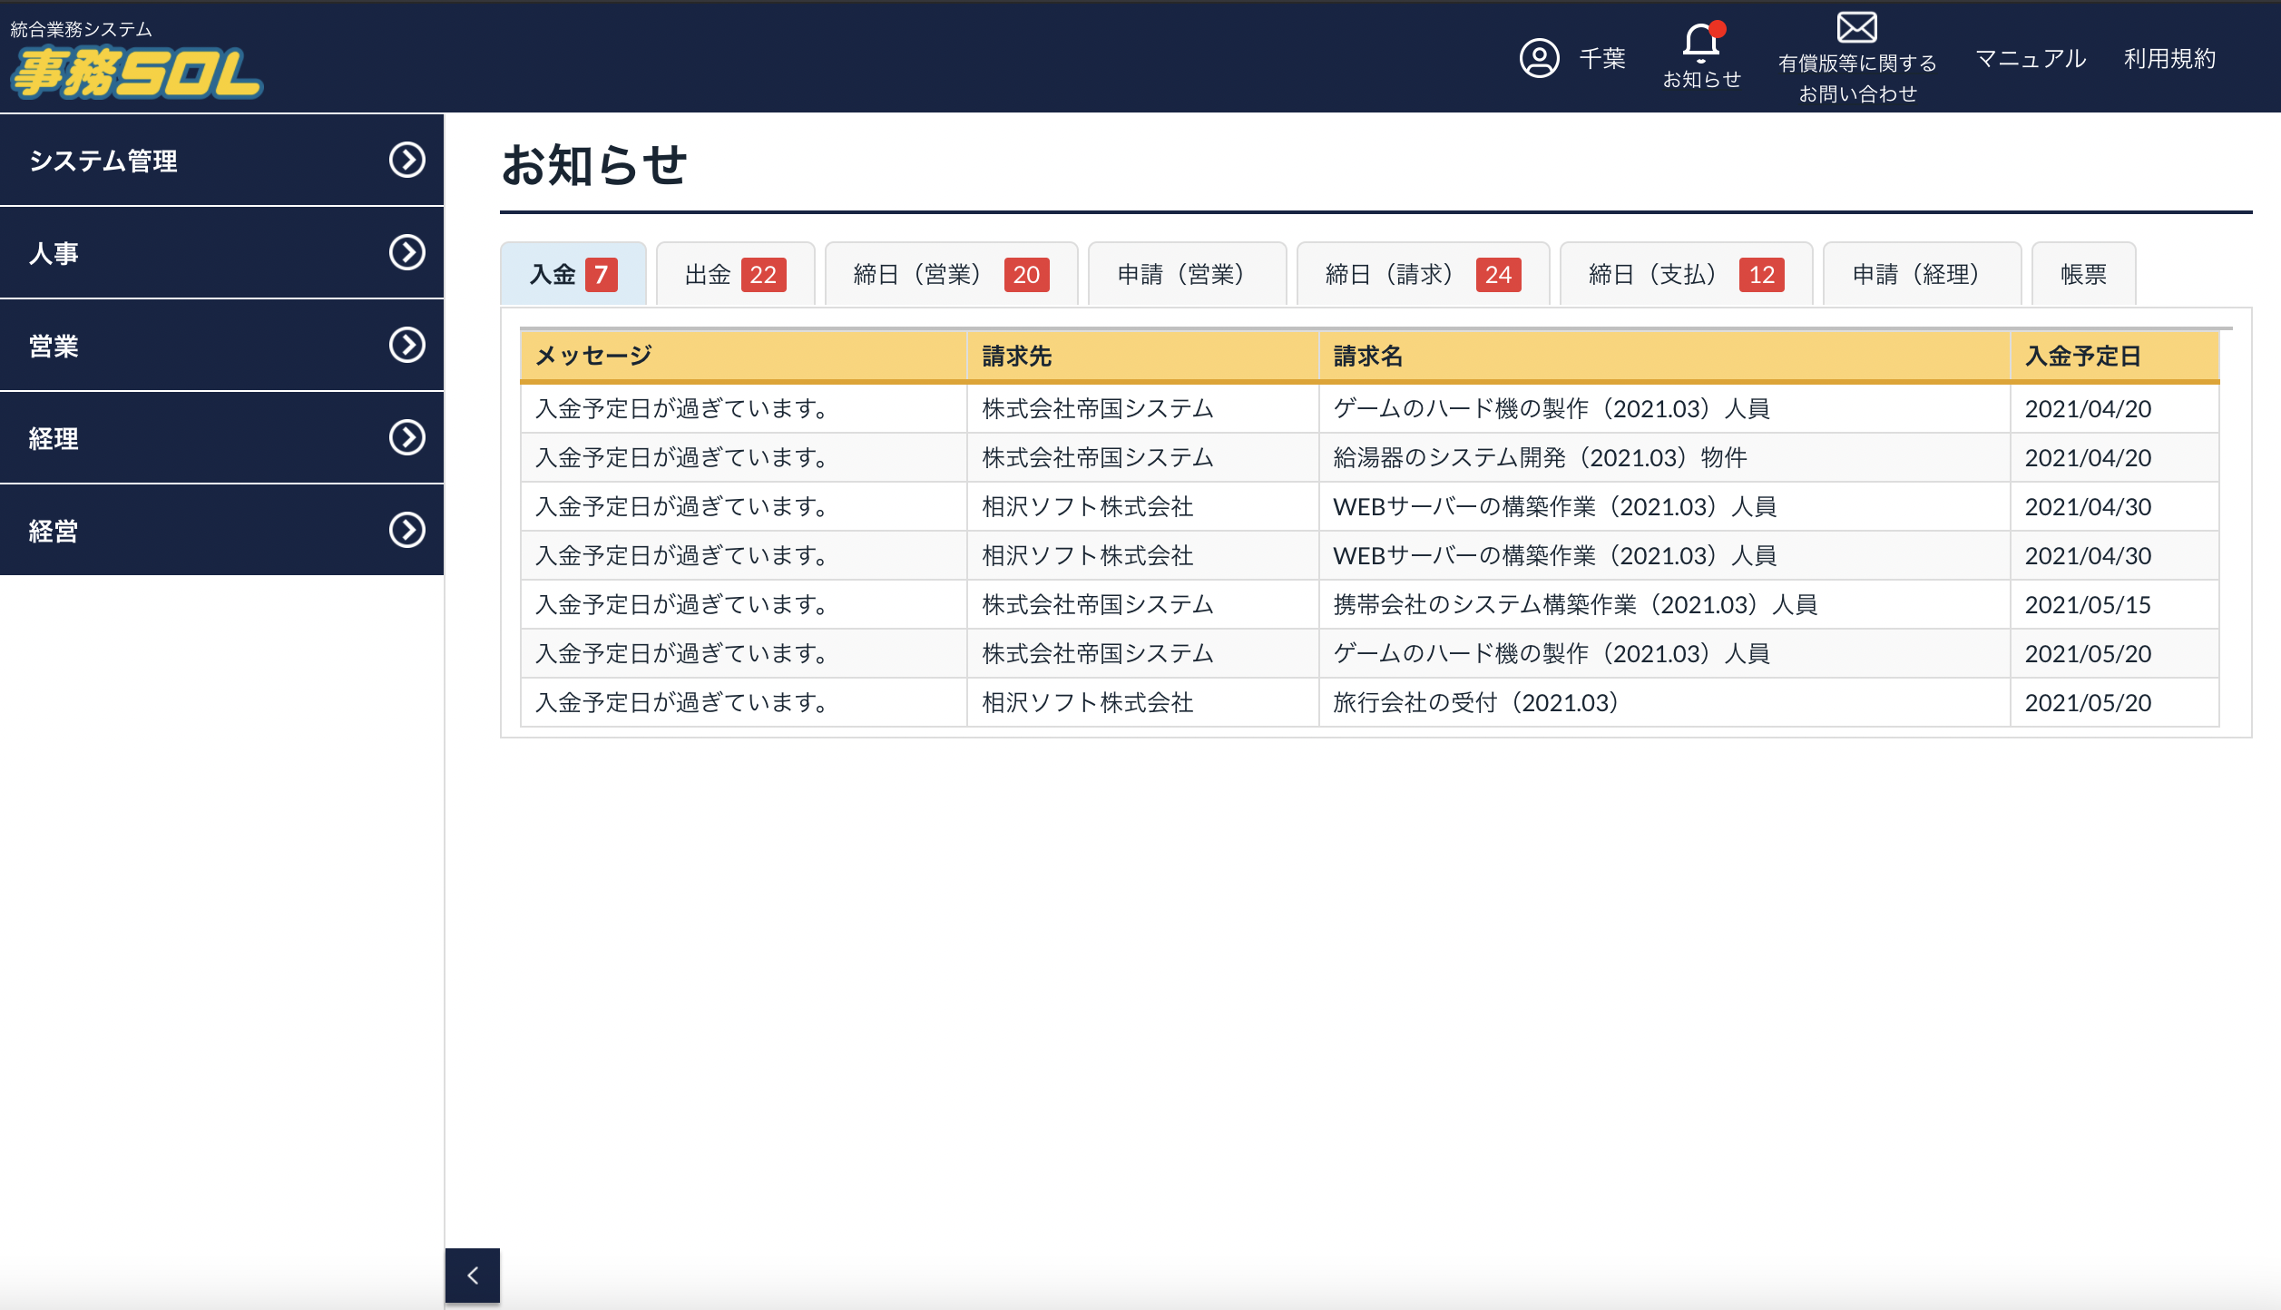This screenshot has height=1310, width=2281.
Task: Switch to the 帳票 tab
Action: pos(2083,274)
